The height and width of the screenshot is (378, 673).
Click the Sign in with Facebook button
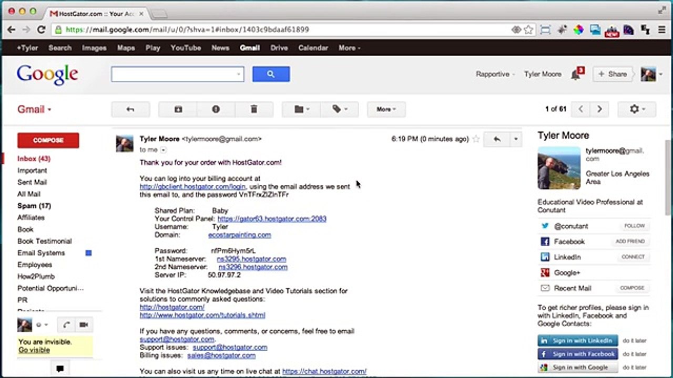pyautogui.click(x=578, y=354)
